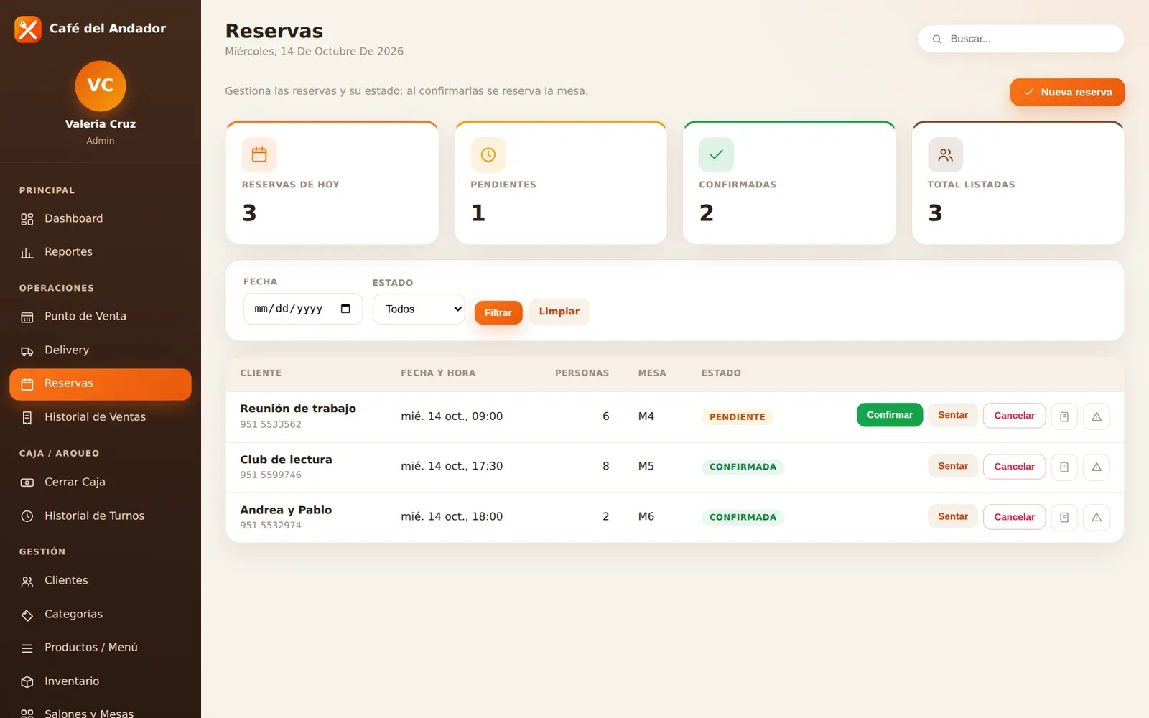Open the VC user avatar
1149x718 pixels.
coord(101,85)
